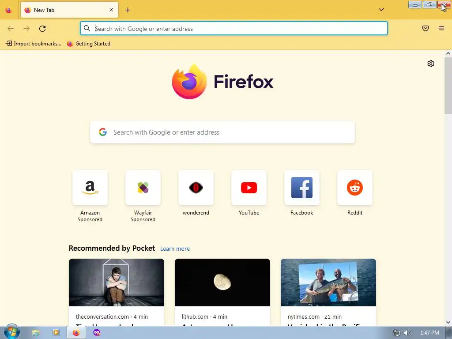This screenshot has width=452, height=339.
Task: Open the Firefox hamburger application menu
Action: coord(441,28)
